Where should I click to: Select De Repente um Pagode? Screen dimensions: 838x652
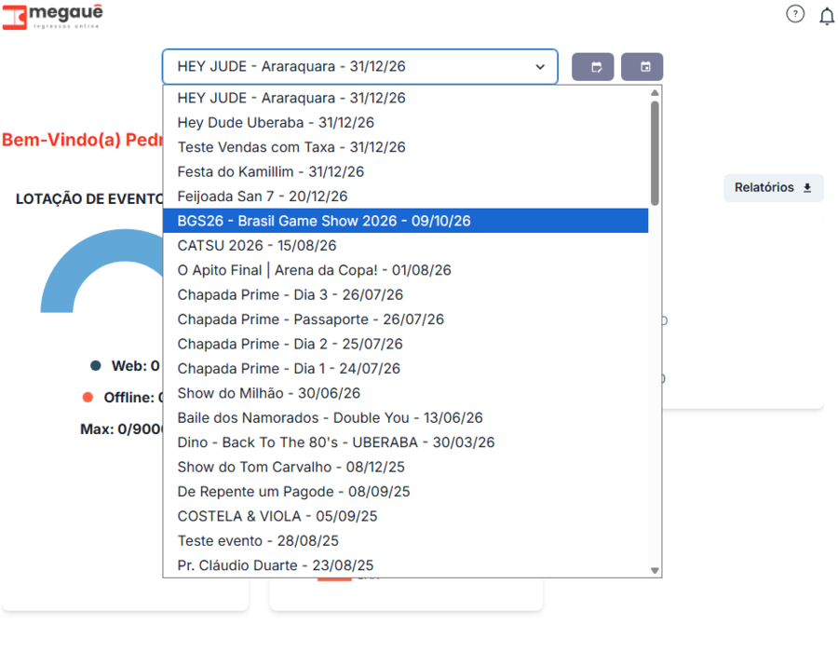point(406,491)
